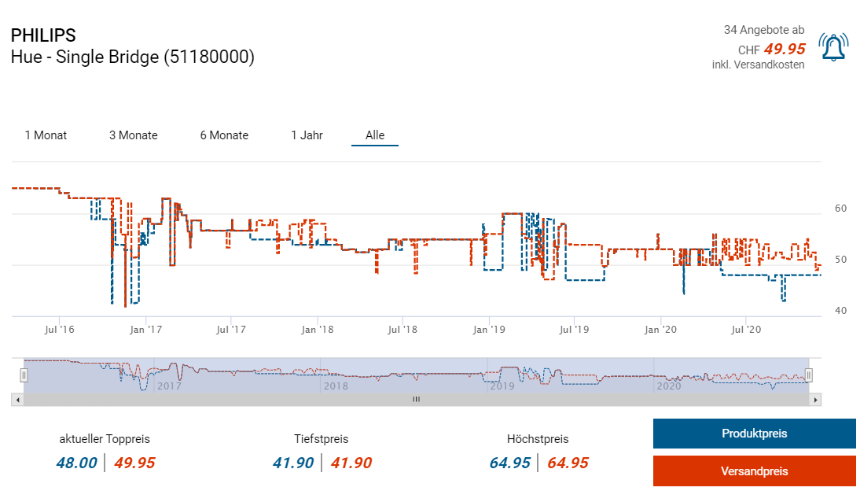Click the price alert bell icon
The height and width of the screenshot is (491, 860).
click(833, 47)
